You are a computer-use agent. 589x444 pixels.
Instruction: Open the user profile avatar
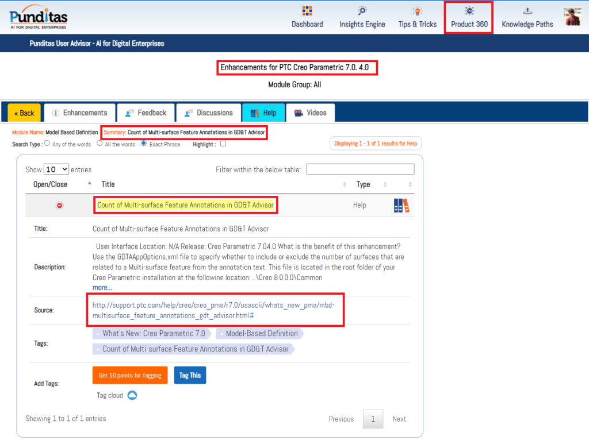pos(572,17)
